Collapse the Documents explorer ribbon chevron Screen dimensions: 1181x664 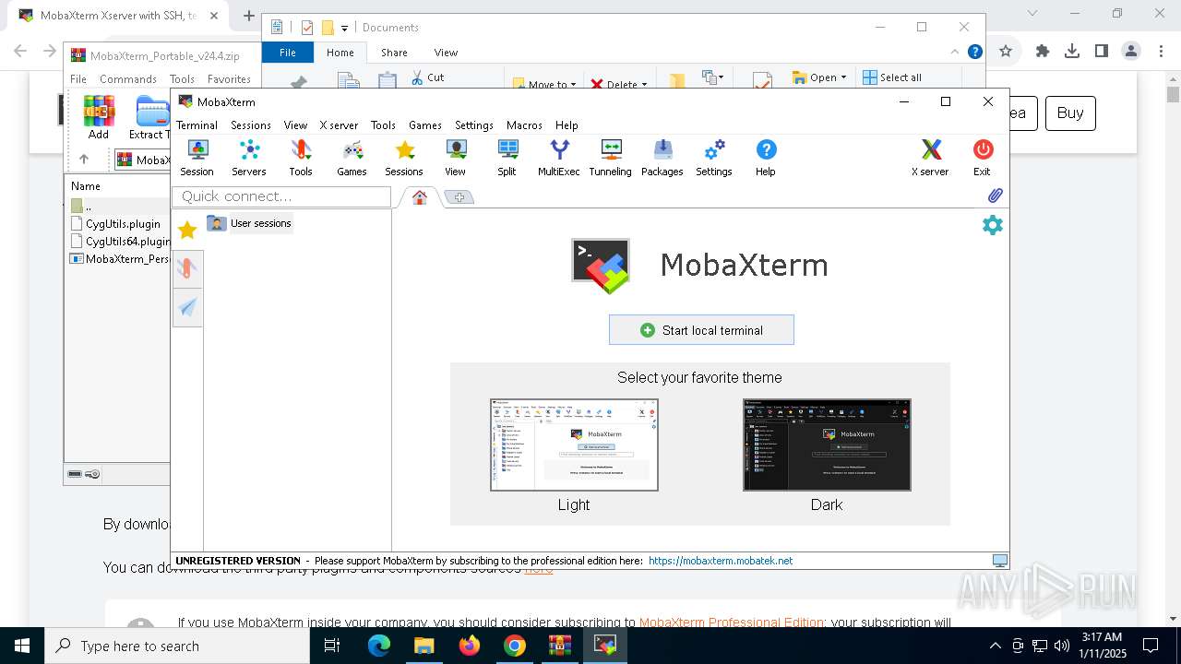[x=955, y=53]
